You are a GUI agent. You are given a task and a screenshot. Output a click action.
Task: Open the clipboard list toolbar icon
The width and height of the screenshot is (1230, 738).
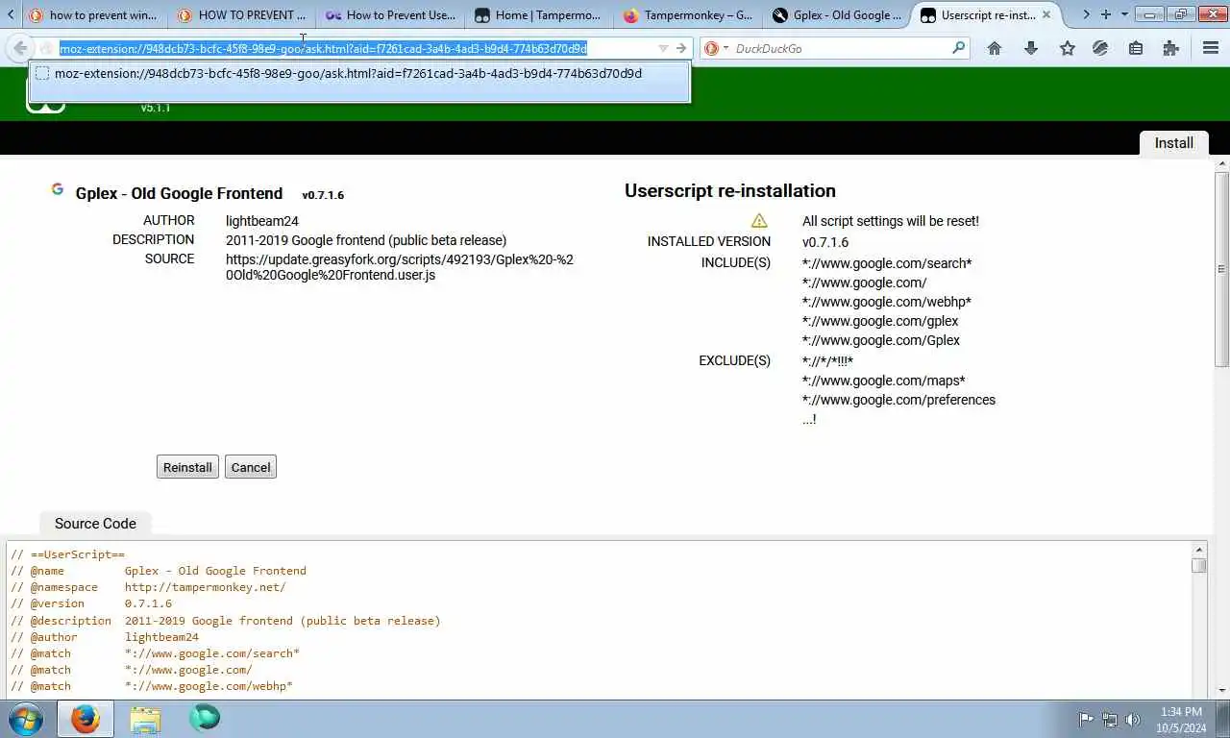pos(1136,48)
